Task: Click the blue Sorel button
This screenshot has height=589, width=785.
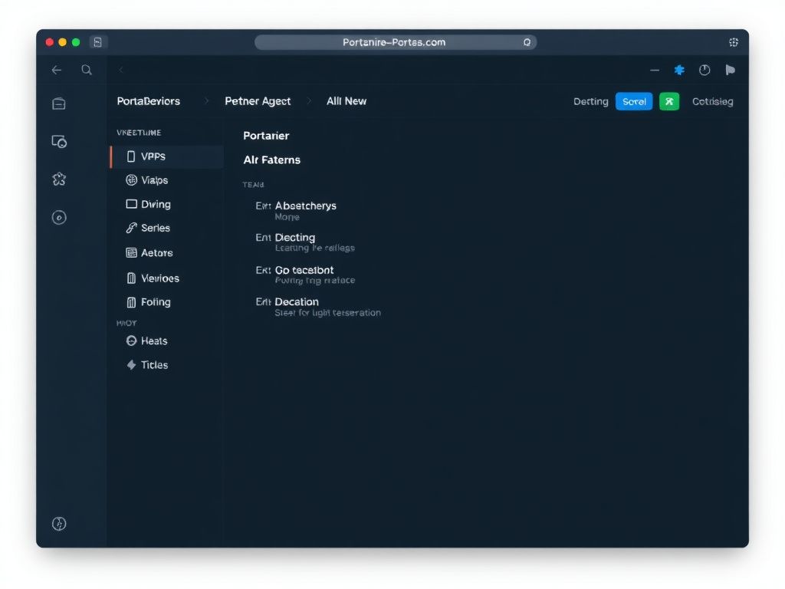Action: coord(634,102)
